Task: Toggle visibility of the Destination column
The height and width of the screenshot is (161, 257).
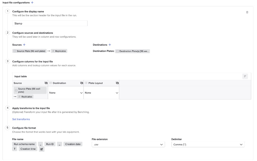Action: tap(82, 83)
